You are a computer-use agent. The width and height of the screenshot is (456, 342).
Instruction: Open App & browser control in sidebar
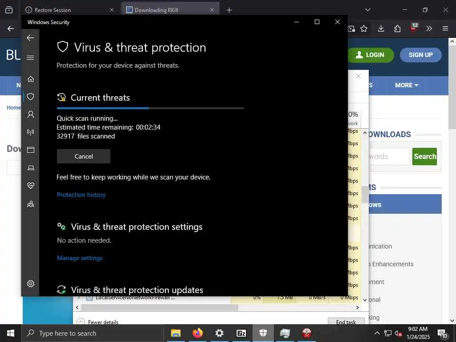[31, 150]
